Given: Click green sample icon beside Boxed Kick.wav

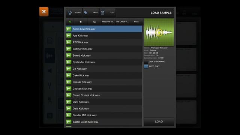Looking at the screenshot, I should point(69,55).
